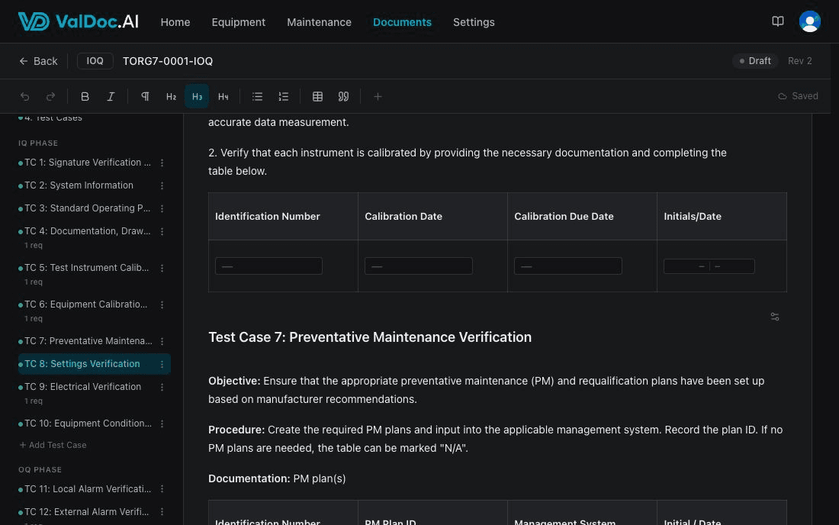Click the Add Test Case link
This screenshot has height=525, width=839.
(53, 446)
